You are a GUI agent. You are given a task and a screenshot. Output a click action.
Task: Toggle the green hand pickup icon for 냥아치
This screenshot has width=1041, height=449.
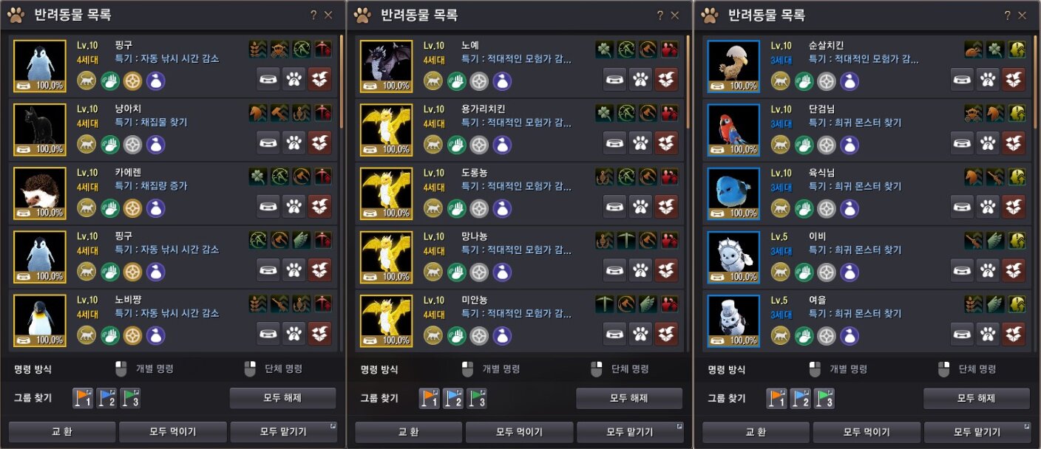(x=110, y=144)
